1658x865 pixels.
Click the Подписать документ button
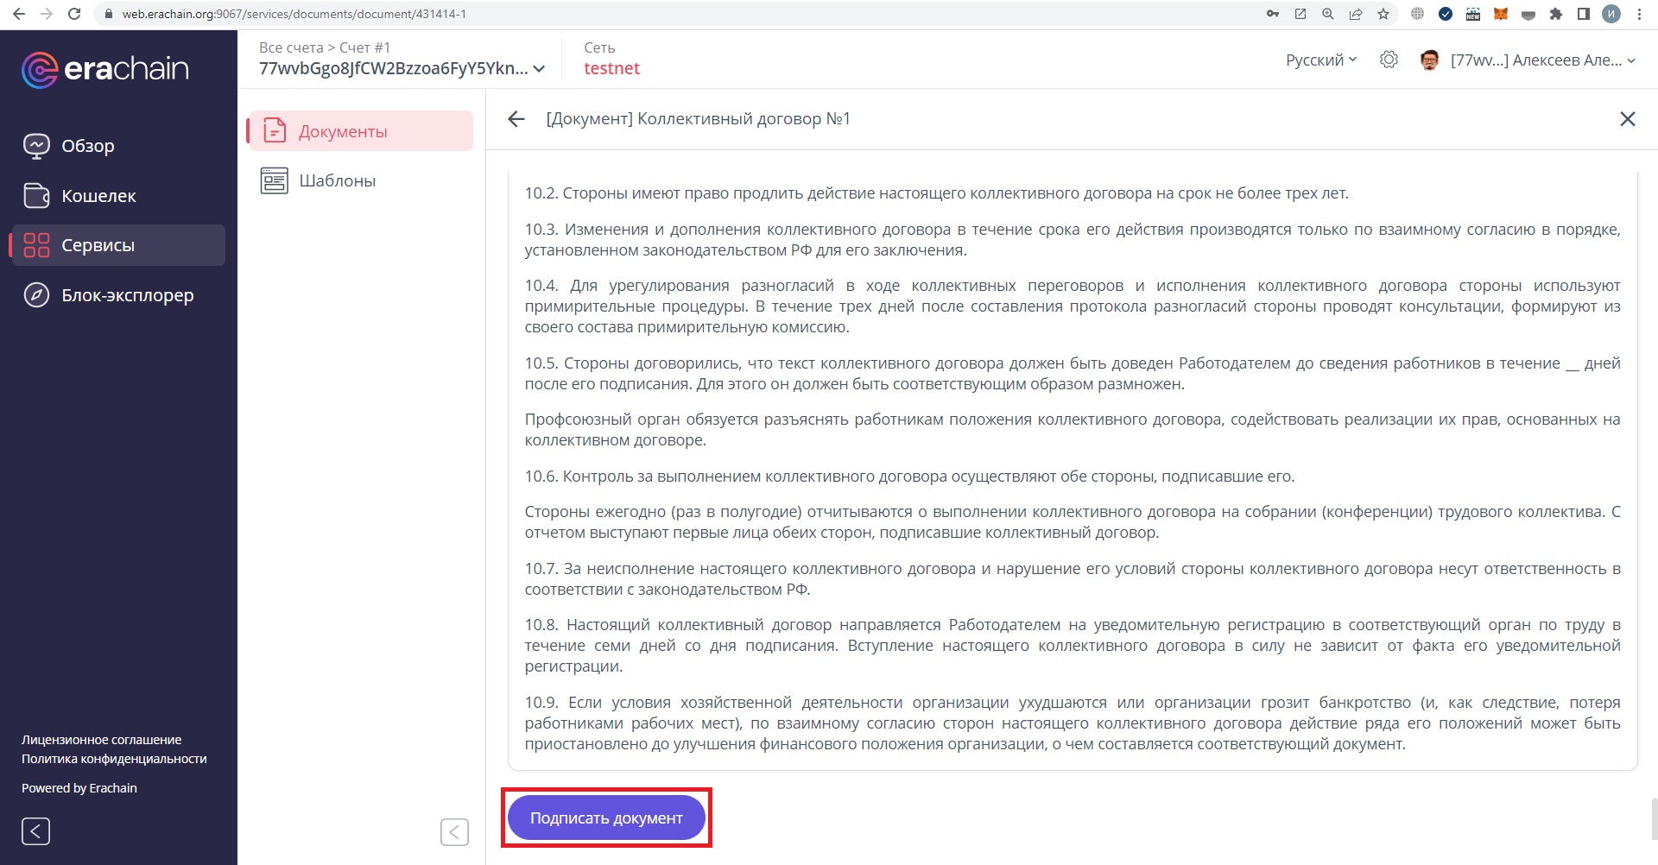click(x=606, y=817)
